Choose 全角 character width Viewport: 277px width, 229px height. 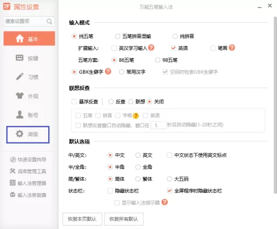point(138,167)
